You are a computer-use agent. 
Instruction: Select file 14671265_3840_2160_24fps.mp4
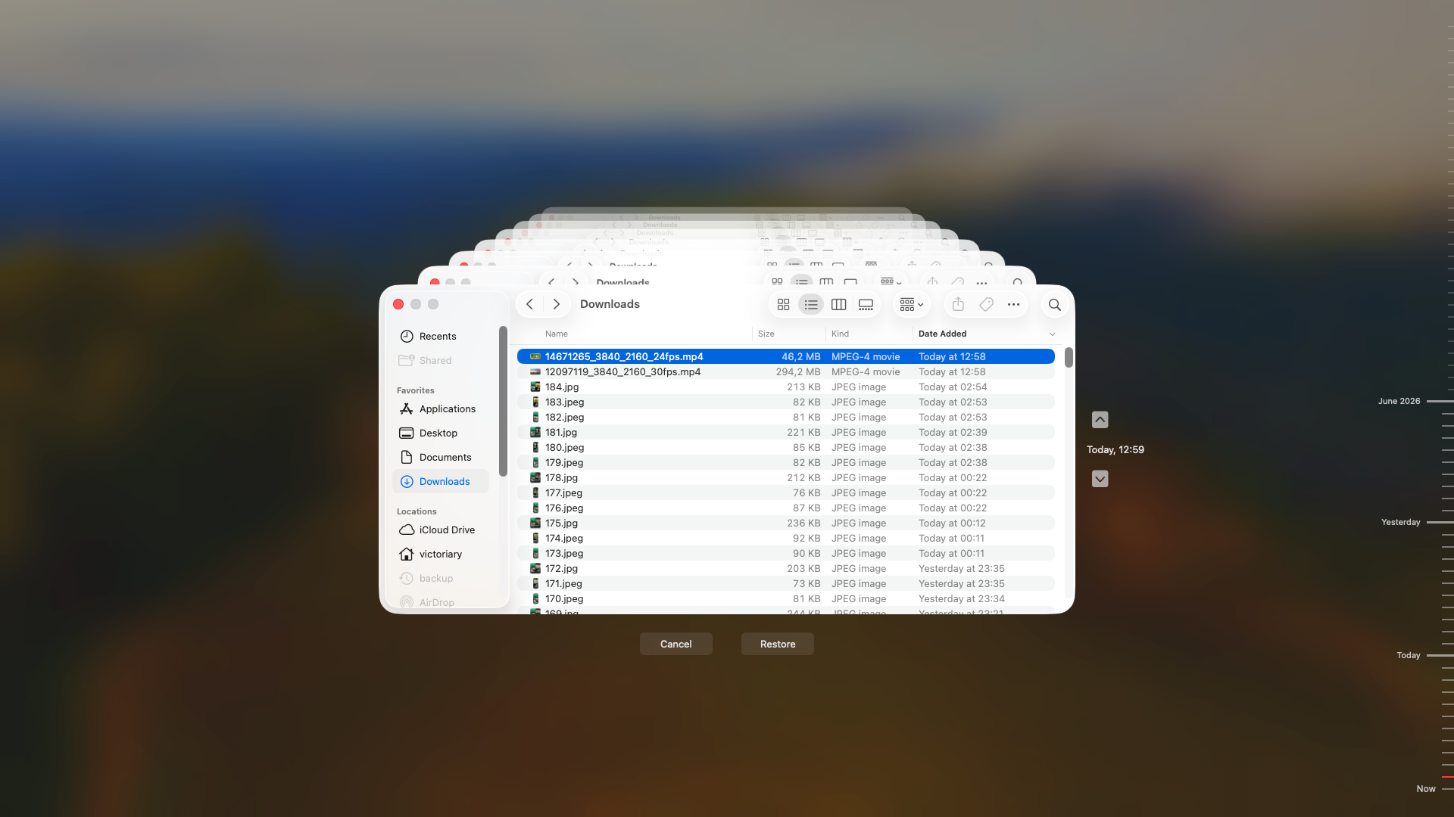[785, 356]
